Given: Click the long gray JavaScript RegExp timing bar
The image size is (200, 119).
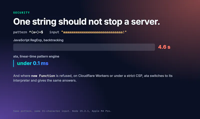Looking at the screenshot, I should [84, 47].
